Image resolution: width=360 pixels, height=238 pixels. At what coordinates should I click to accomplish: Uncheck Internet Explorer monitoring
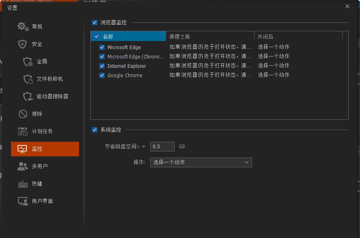(x=102, y=66)
